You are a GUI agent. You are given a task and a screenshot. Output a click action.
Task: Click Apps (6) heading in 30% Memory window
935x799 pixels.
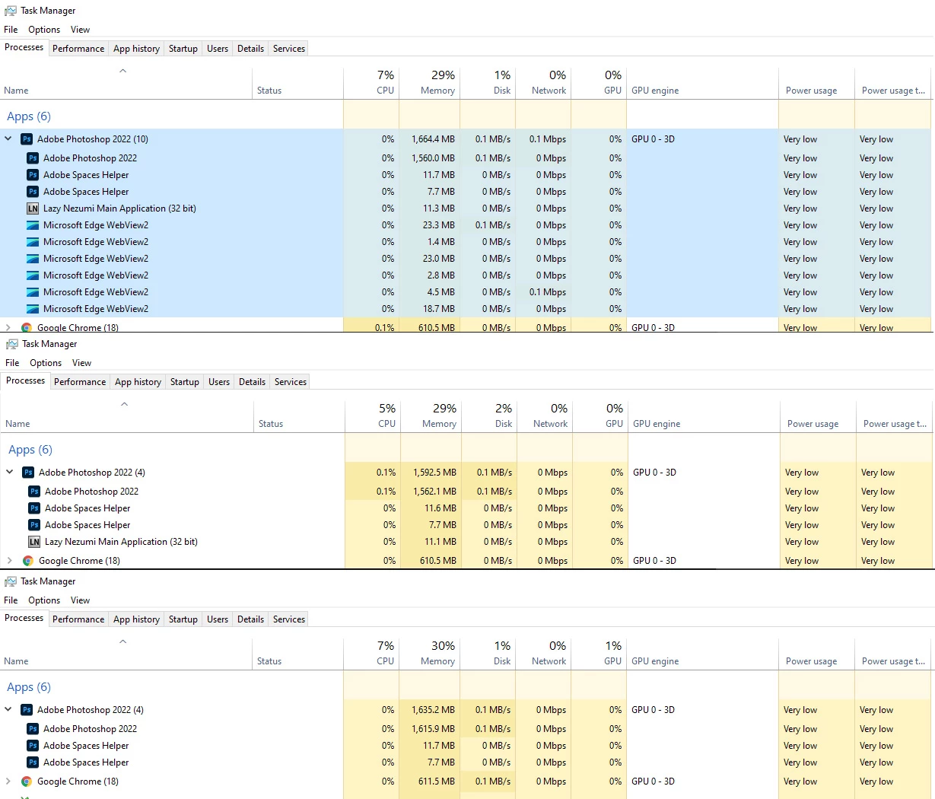pos(29,687)
